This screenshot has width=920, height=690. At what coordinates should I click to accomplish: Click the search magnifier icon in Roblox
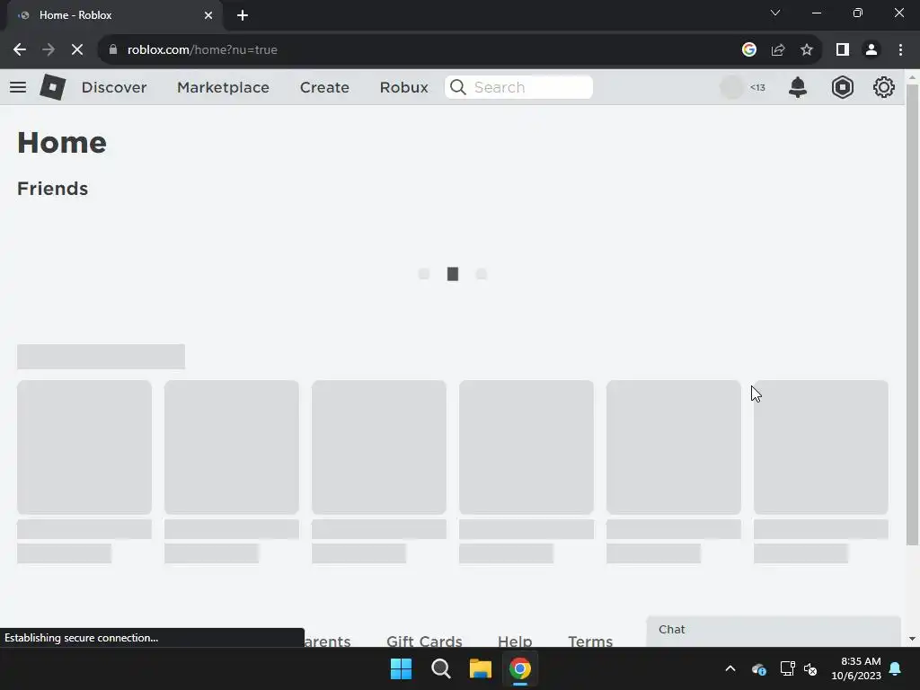457,87
